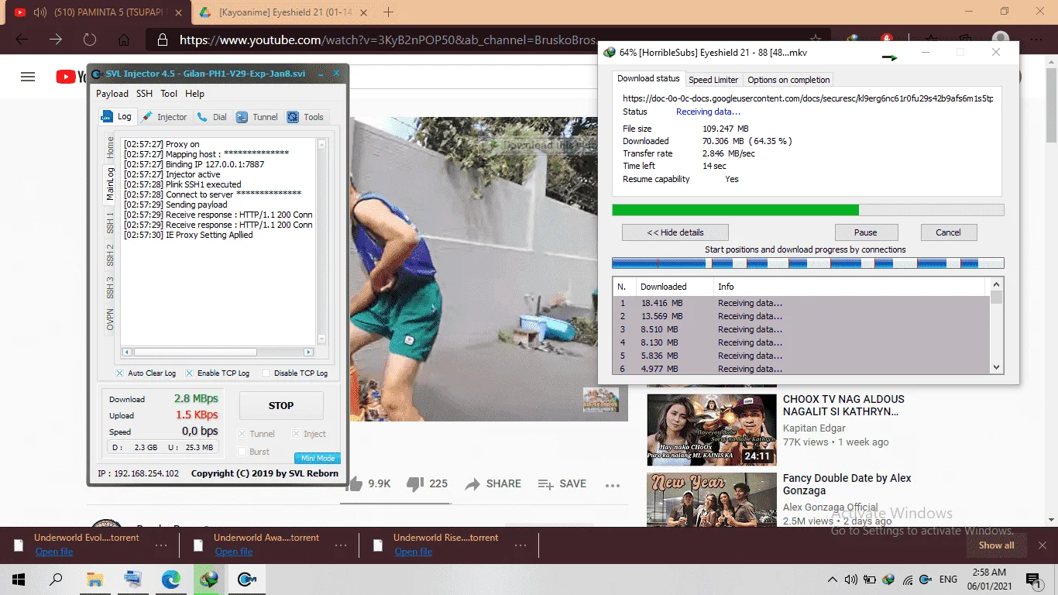Image resolution: width=1058 pixels, height=595 pixels.
Task: Go back in the browser
Action: click(x=22, y=40)
